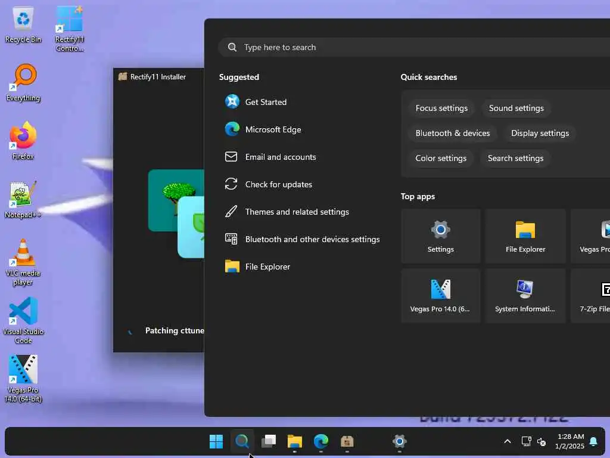610x458 pixels.
Task: Open Rectify11 Control Center desktop shortcut
Action: [x=69, y=29]
